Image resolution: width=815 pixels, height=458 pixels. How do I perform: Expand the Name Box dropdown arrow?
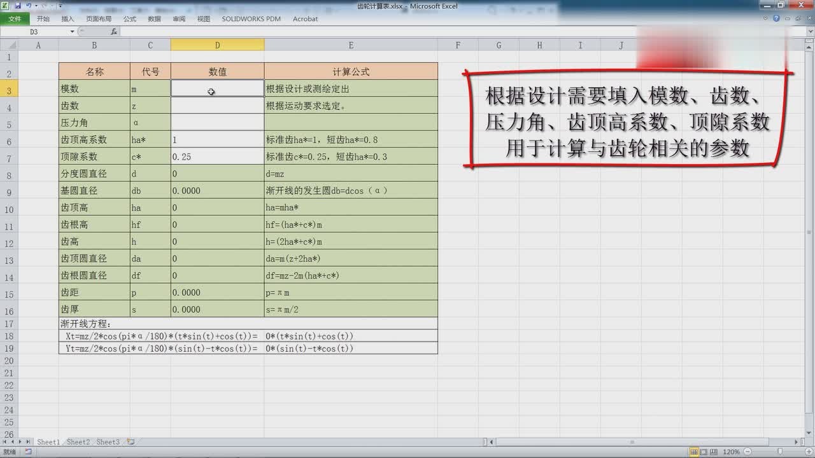pyautogui.click(x=72, y=32)
